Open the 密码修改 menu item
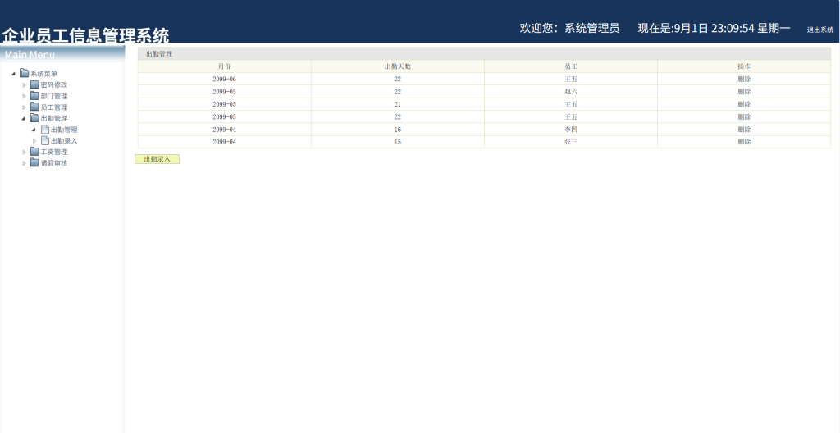Screen dimensions: 840x433 (x=54, y=85)
